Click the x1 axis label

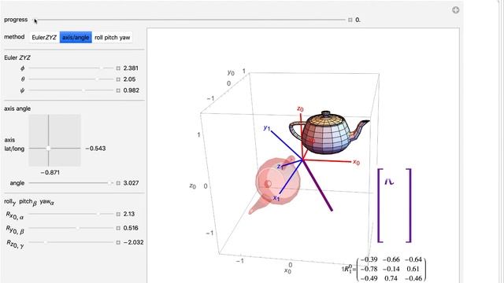[x=276, y=198]
